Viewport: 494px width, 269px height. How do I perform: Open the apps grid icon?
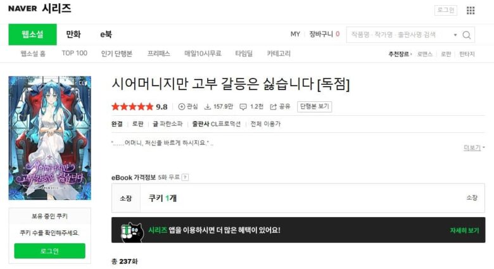[471, 11]
